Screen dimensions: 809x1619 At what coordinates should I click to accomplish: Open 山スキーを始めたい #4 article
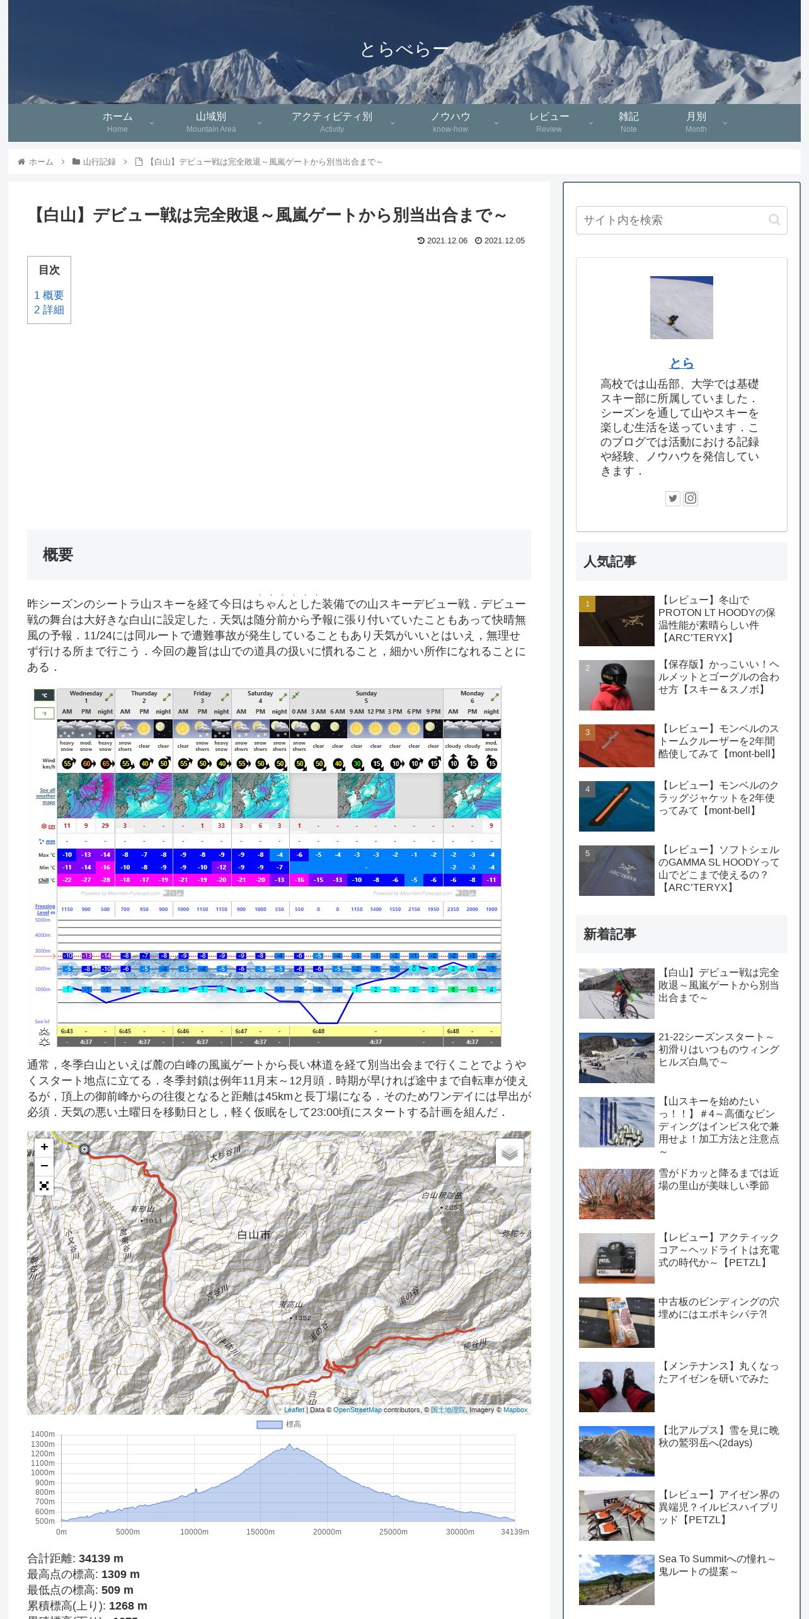[682, 1126]
